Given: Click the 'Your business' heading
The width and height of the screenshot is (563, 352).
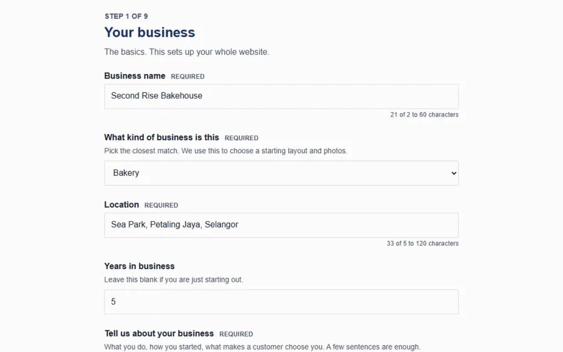Looking at the screenshot, I should (150, 32).
